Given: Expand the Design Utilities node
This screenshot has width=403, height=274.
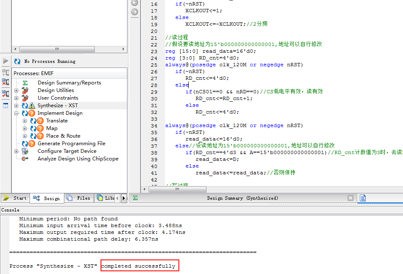Looking at the screenshot, I should (x=17, y=90).
